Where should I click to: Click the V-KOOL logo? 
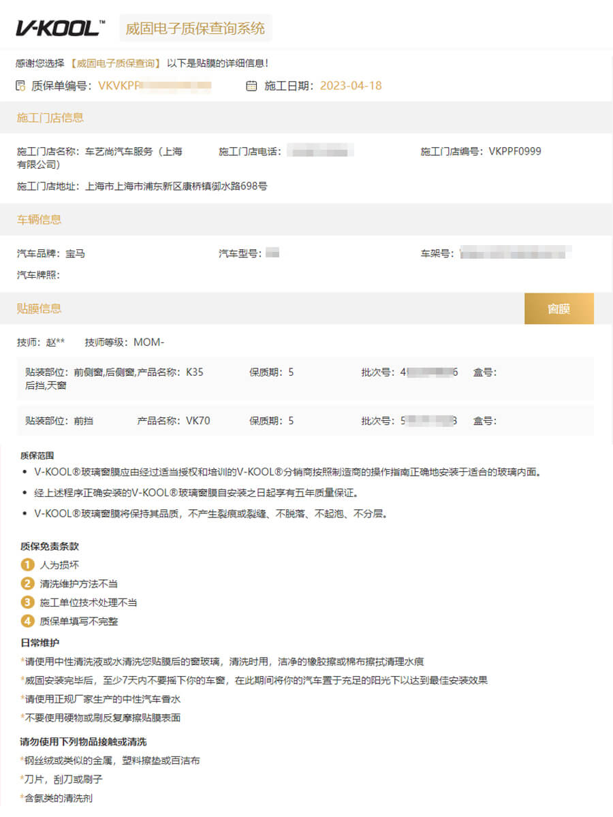click(x=60, y=28)
